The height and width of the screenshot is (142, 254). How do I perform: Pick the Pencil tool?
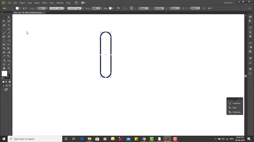(x=9, y=33)
